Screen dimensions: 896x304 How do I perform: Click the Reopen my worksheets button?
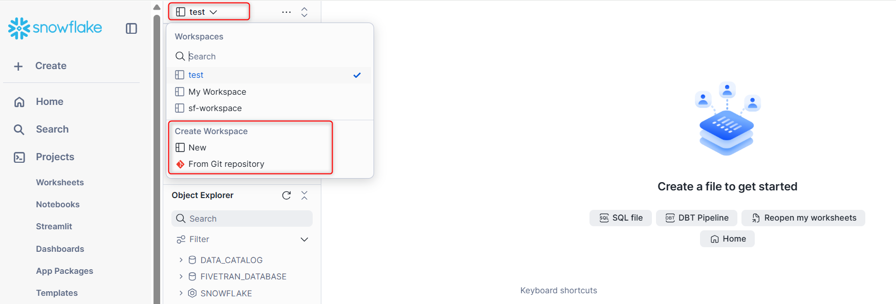pyautogui.click(x=803, y=218)
